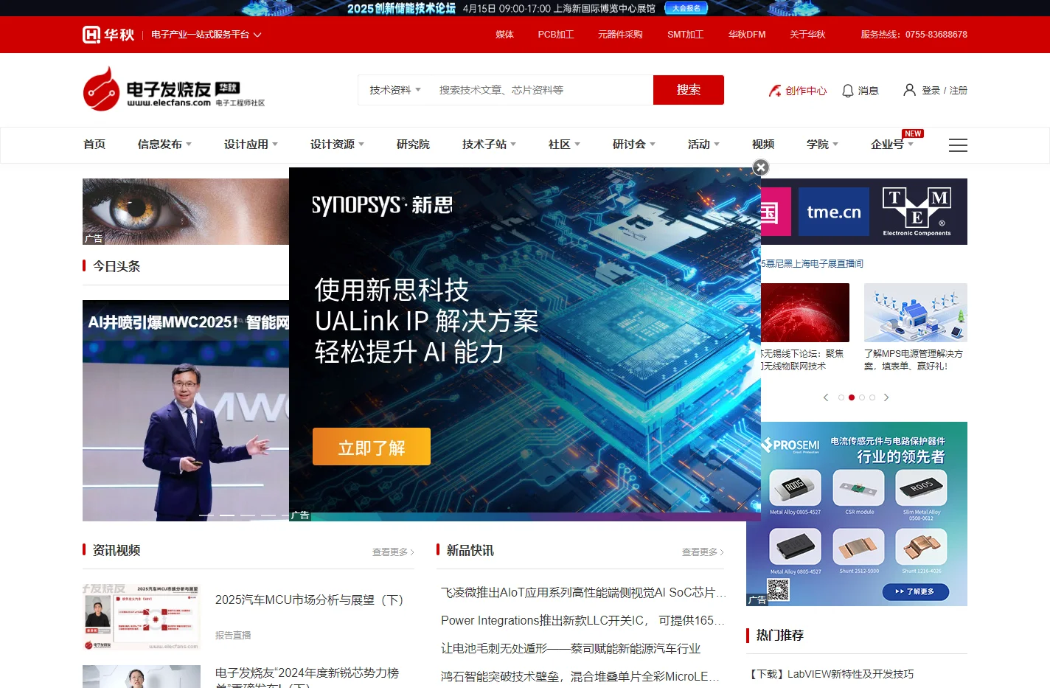Screen dimensions: 1050x688
Task: Click the 注册 register link
Action: (959, 91)
